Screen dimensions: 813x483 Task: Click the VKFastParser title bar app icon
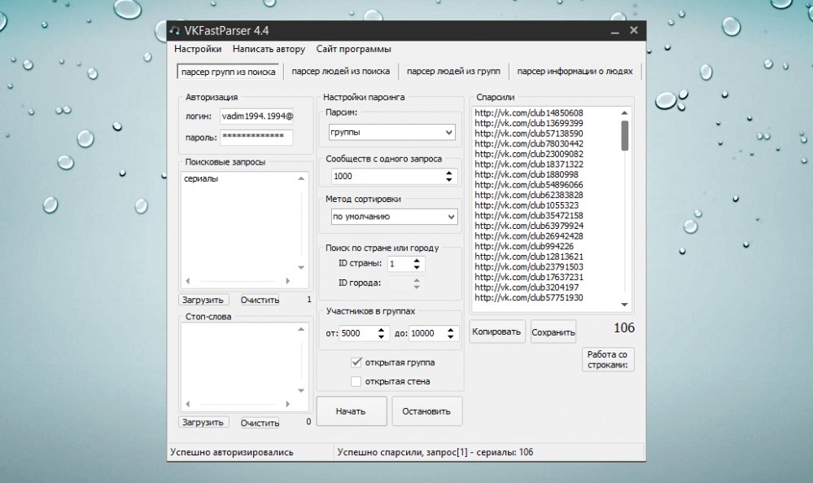point(175,31)
